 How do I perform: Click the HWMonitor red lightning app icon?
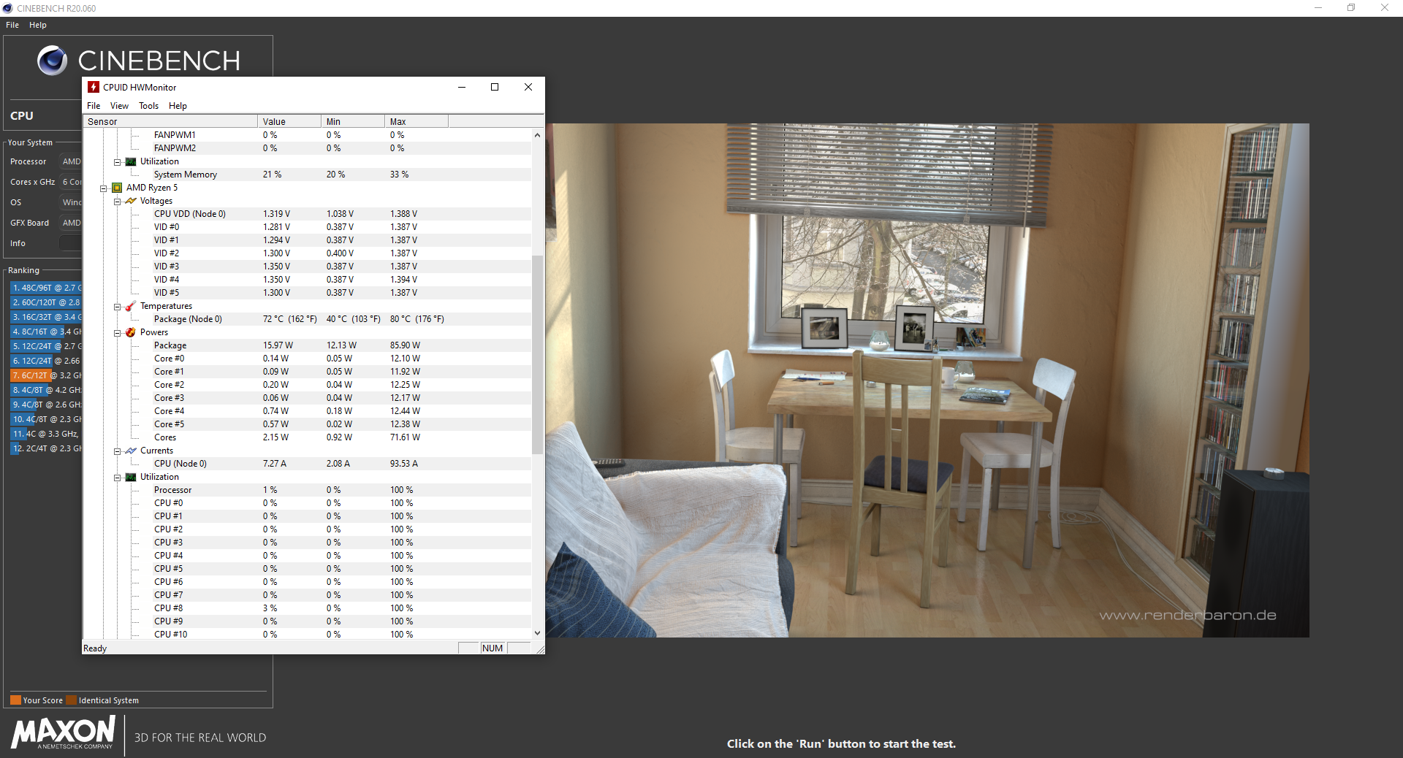[94, 87]
